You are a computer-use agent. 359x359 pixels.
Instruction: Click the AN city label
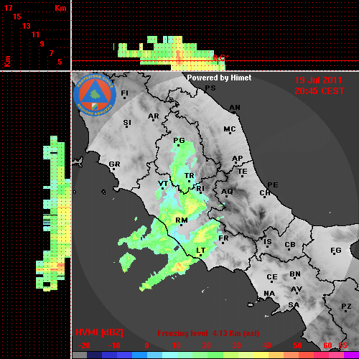235,108
